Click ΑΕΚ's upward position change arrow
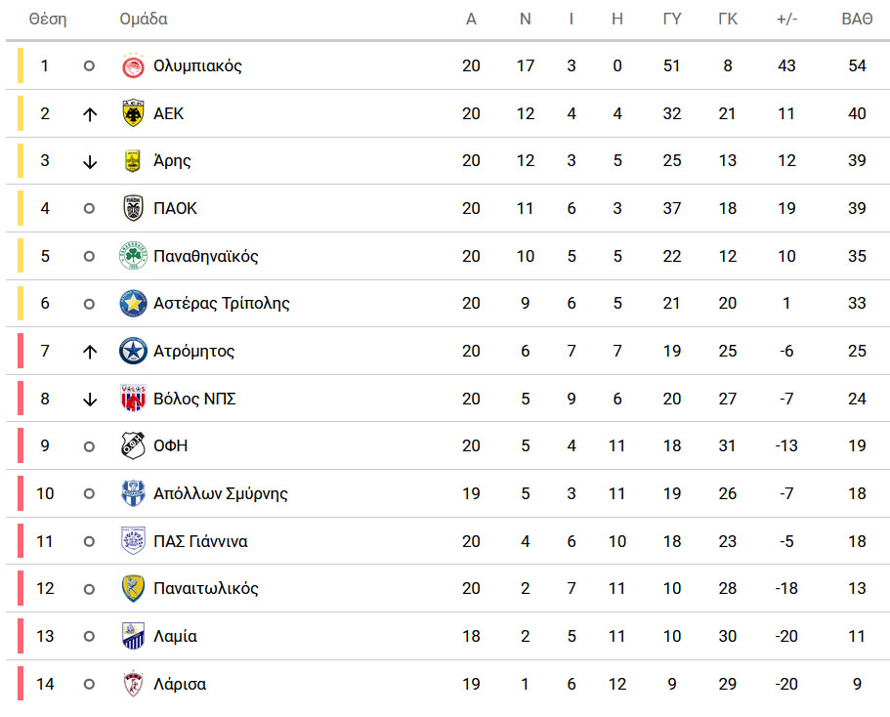Image resolution: width=890 pixels, height=717 pixels. coord(90,114)
